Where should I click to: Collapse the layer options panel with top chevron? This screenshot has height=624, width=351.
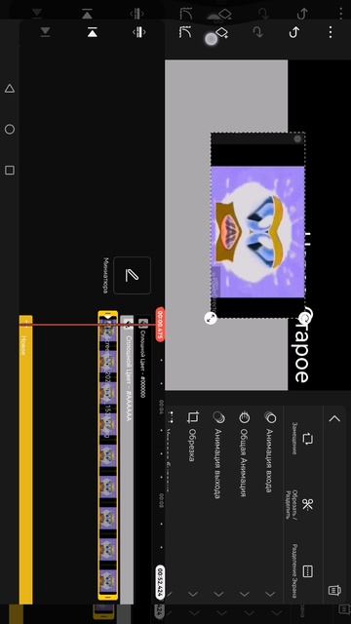tap(334, 418)
